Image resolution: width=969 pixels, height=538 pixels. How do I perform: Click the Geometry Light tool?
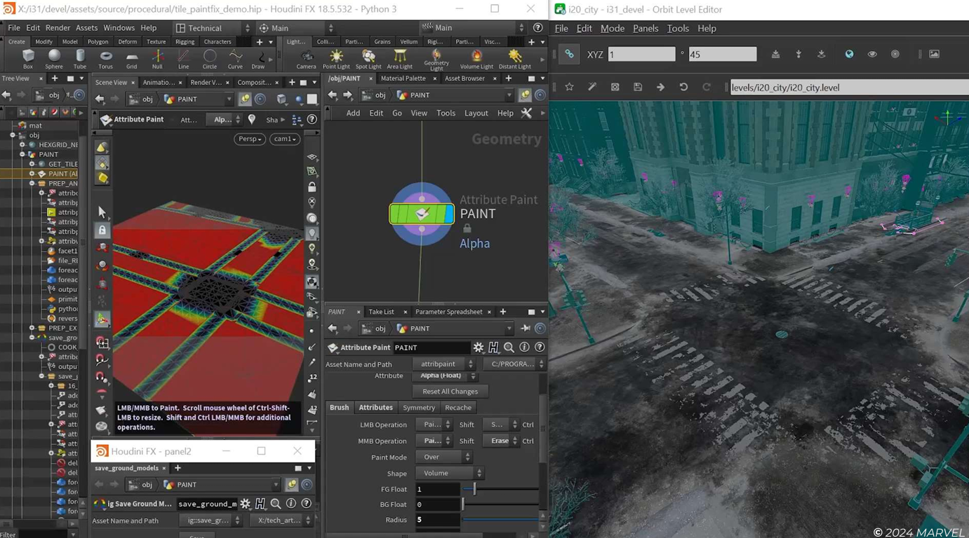point(436,60)
